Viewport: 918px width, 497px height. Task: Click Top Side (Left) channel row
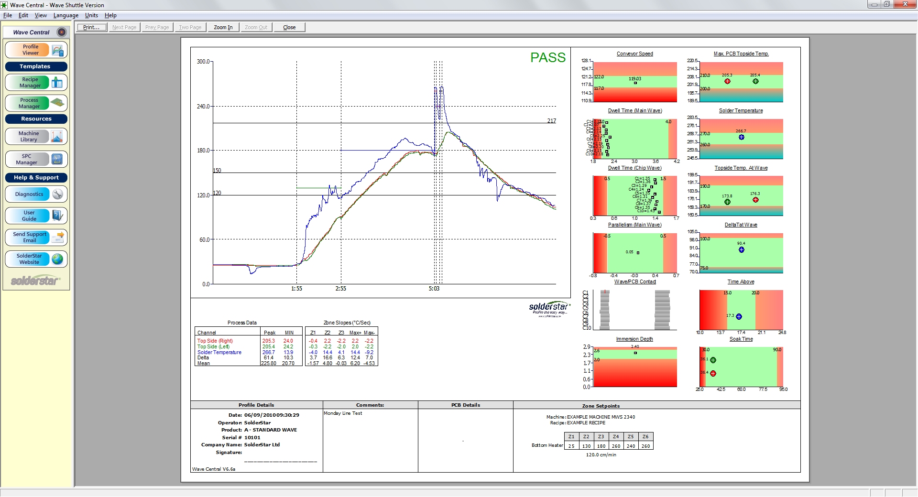pyautogui.click(x=249, y=346)
